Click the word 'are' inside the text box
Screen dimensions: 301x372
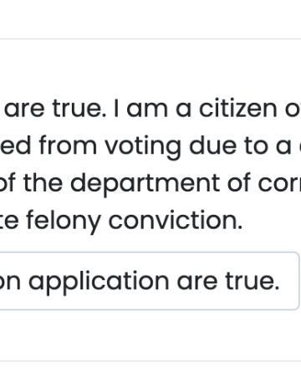point(197,283)
